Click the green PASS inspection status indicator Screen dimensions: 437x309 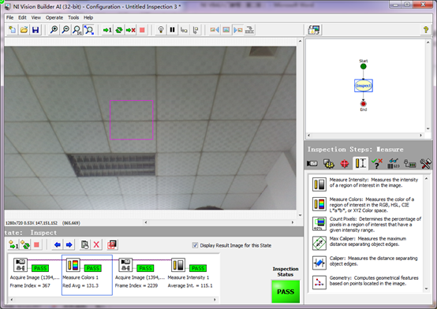pyautogui.click(x=286, y=292)
